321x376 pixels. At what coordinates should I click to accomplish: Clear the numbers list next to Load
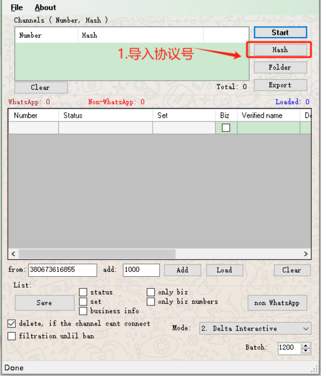click(x=292, y=270)
